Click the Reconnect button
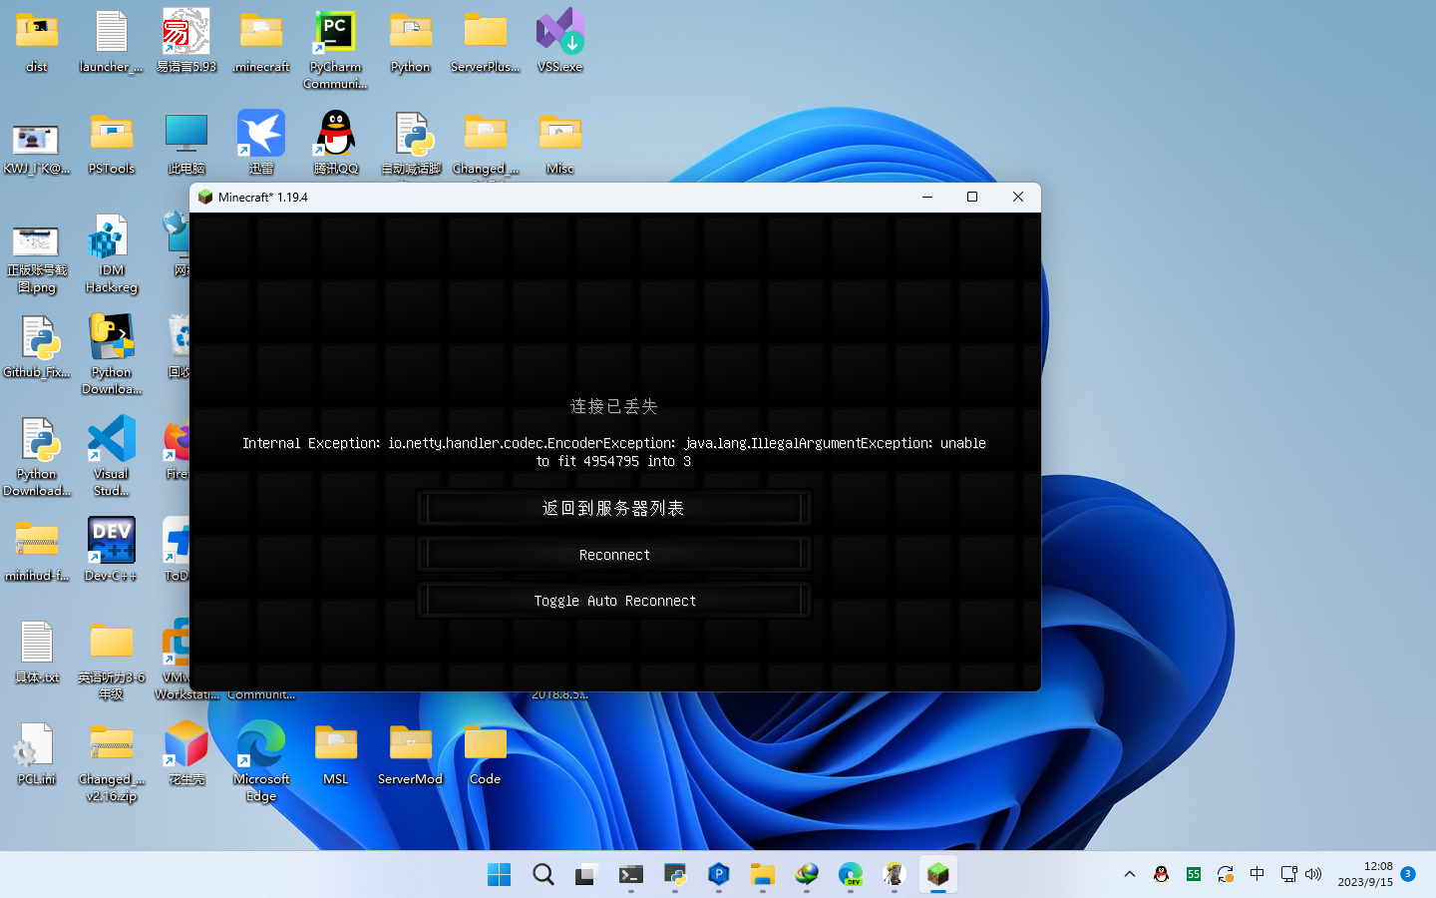Image resolution: width=1436 pixels, height=898 pixels. [x=613, y=555]
